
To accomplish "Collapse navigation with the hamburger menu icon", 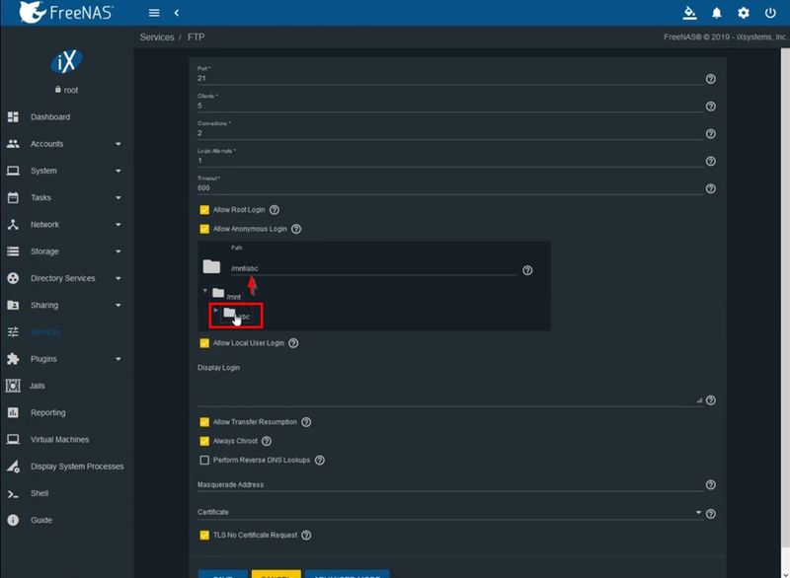I will pyautogui.click(x=154, y=13).
